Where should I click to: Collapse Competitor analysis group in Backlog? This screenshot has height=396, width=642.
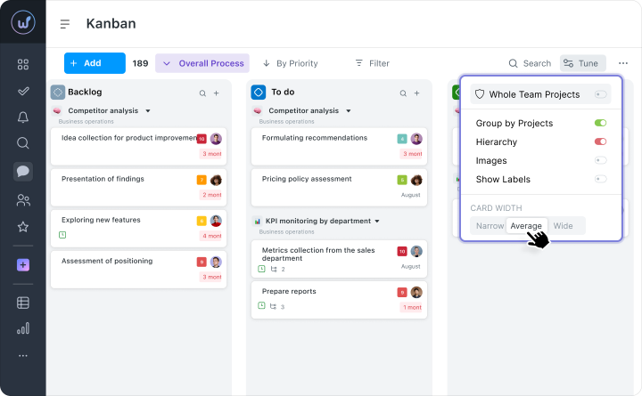(x=148, y=111)
